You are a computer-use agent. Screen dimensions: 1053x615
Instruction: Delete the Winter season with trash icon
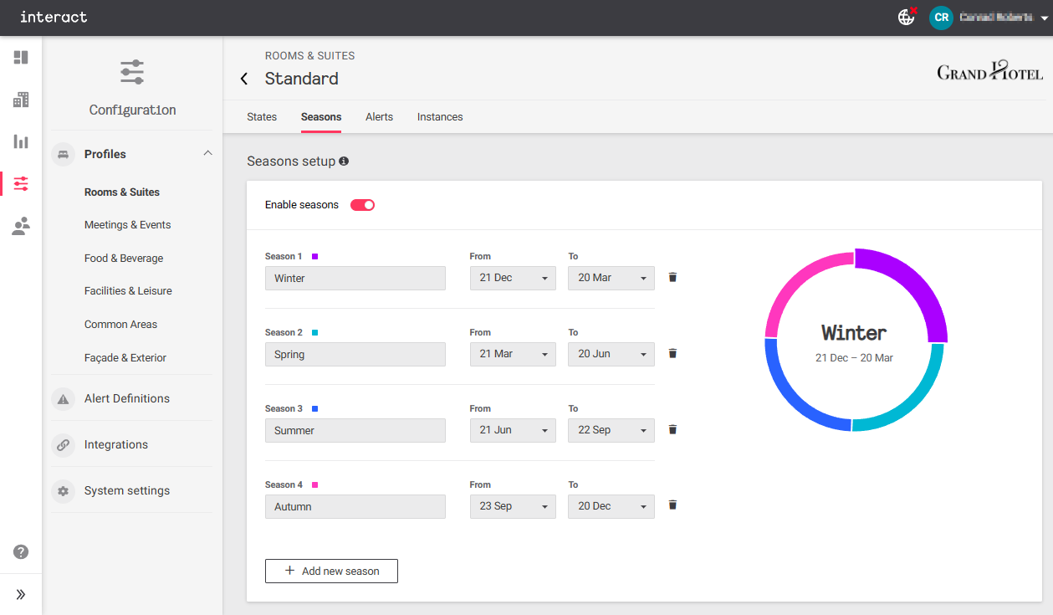tap(672, 277)
